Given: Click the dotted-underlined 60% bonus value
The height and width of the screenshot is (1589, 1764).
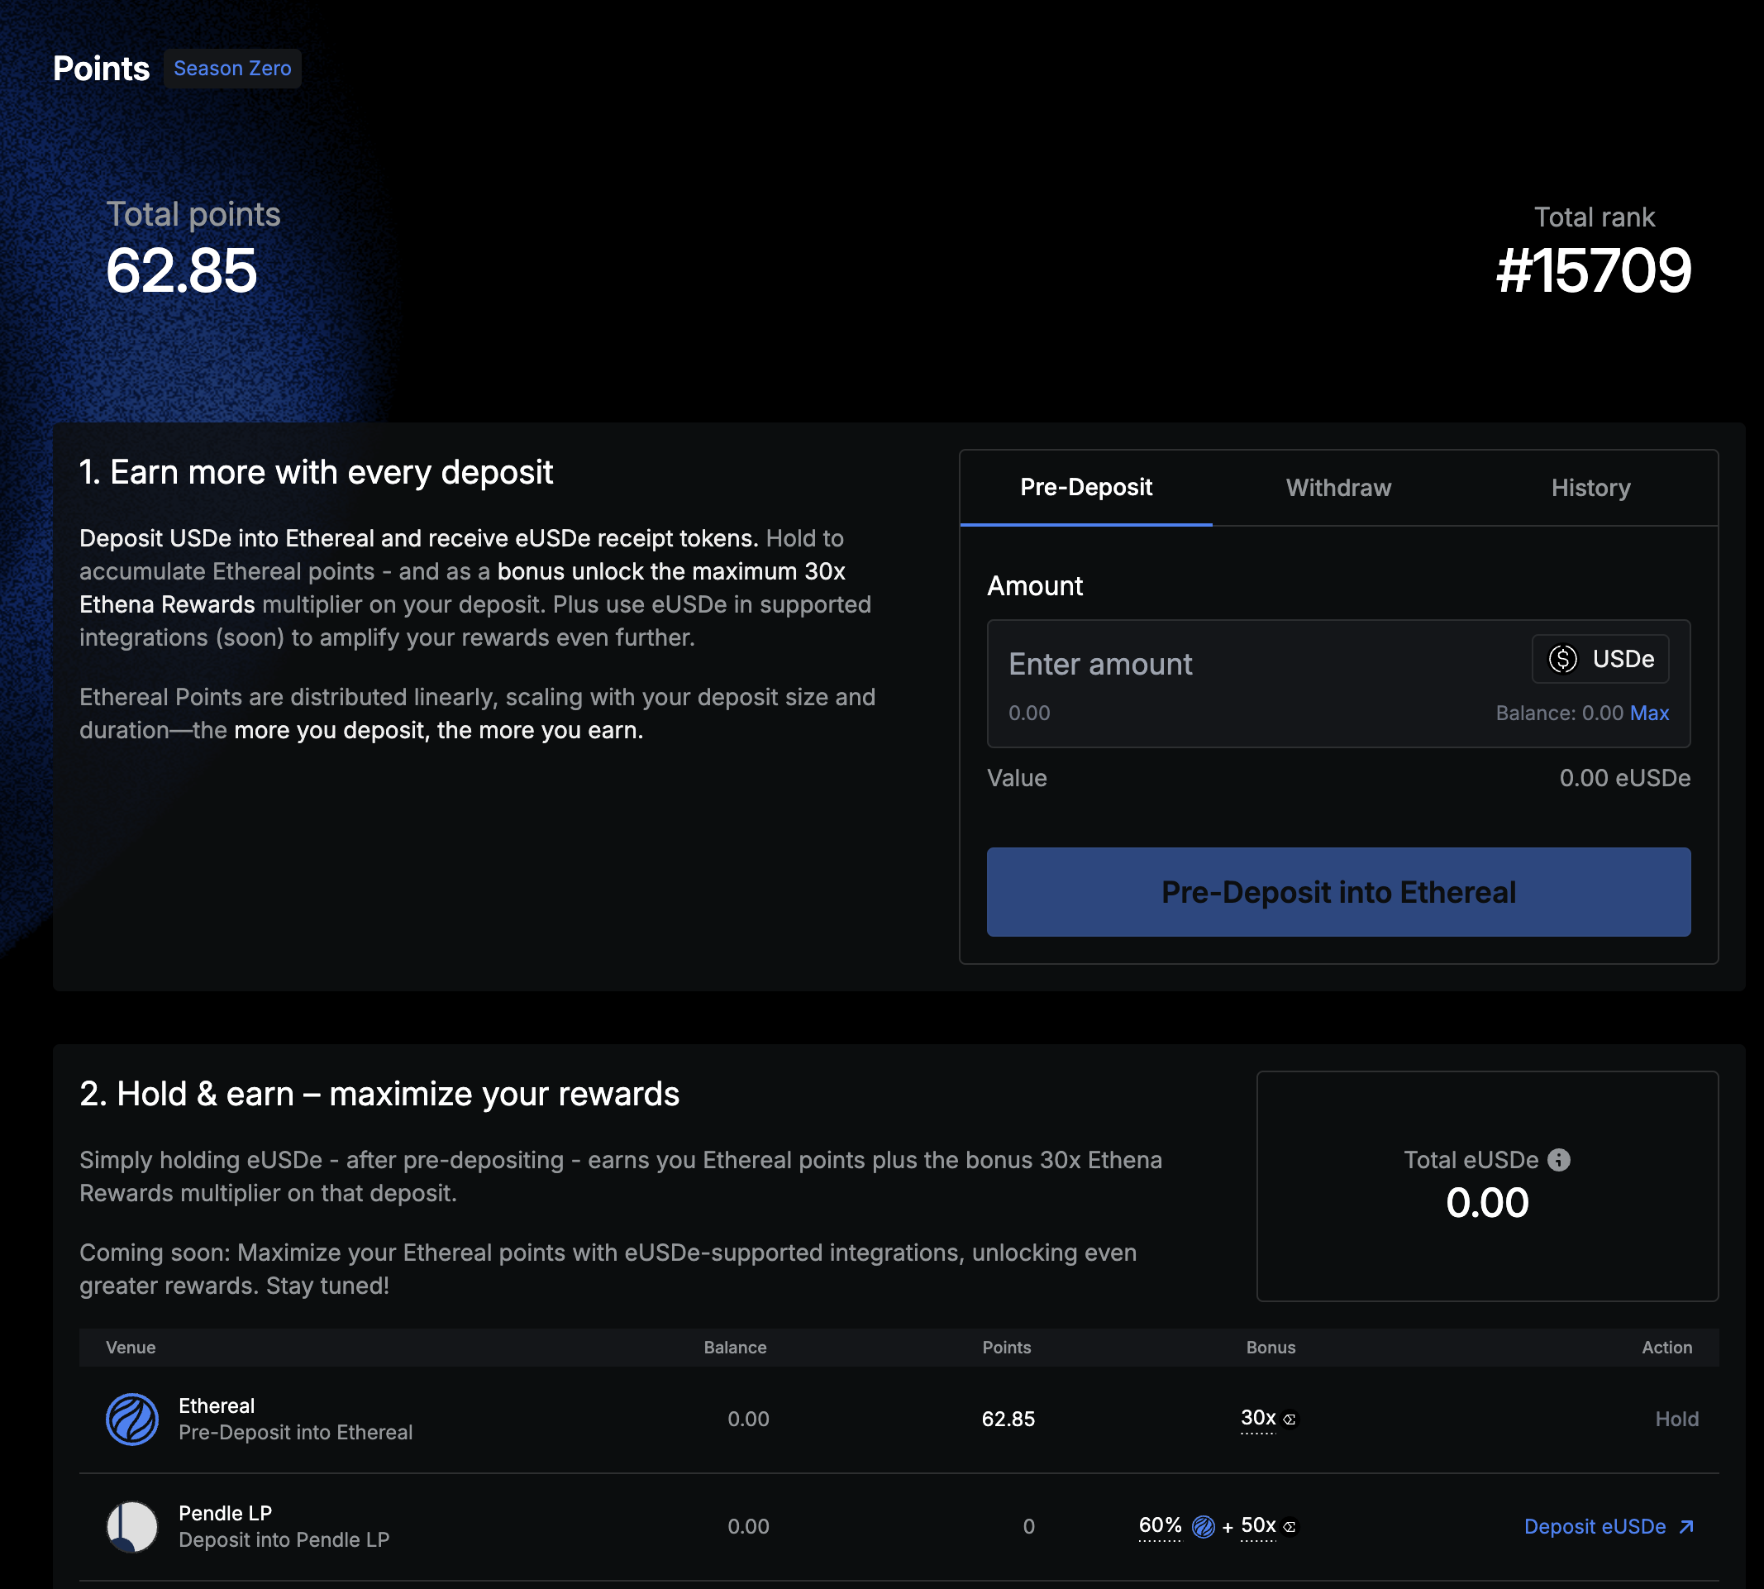Looking at the screenshot, I should point(1159,1525).
